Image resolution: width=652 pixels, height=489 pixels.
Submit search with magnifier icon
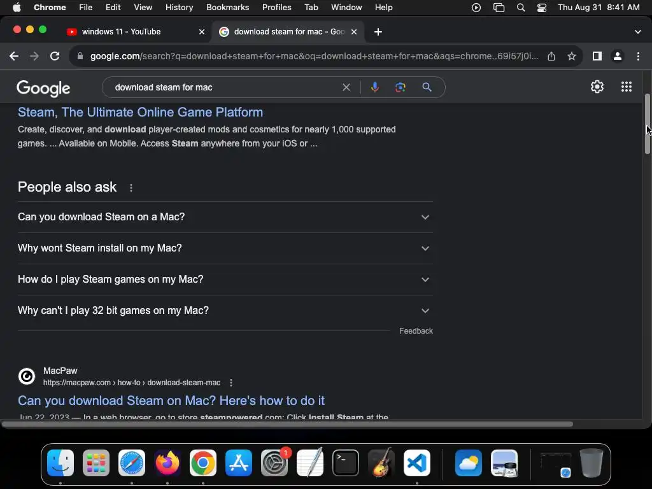click(x=427, y=87)
